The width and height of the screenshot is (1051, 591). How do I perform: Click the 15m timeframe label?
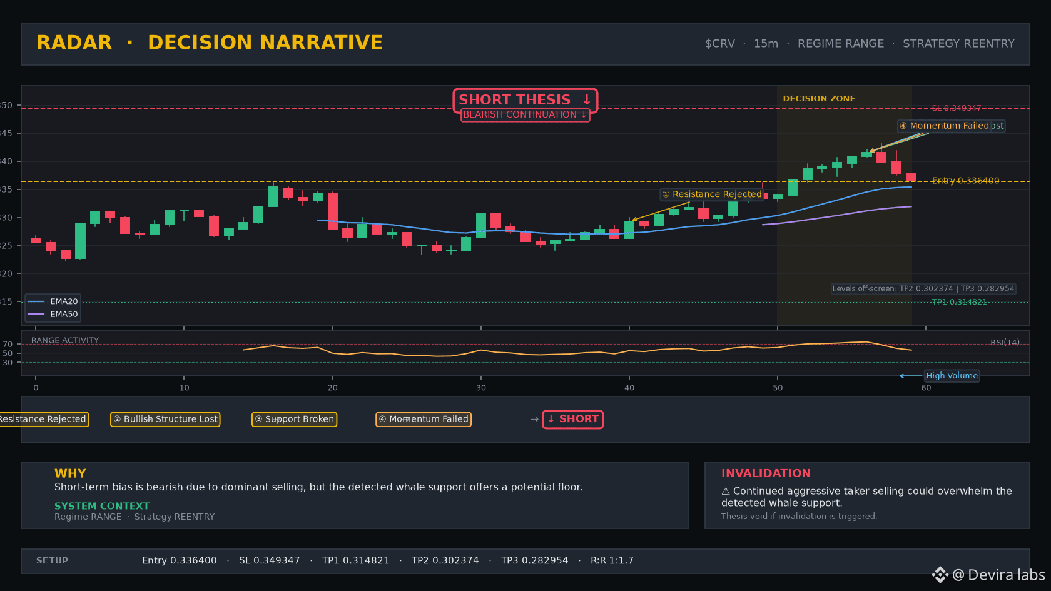(x=766, y=44)
